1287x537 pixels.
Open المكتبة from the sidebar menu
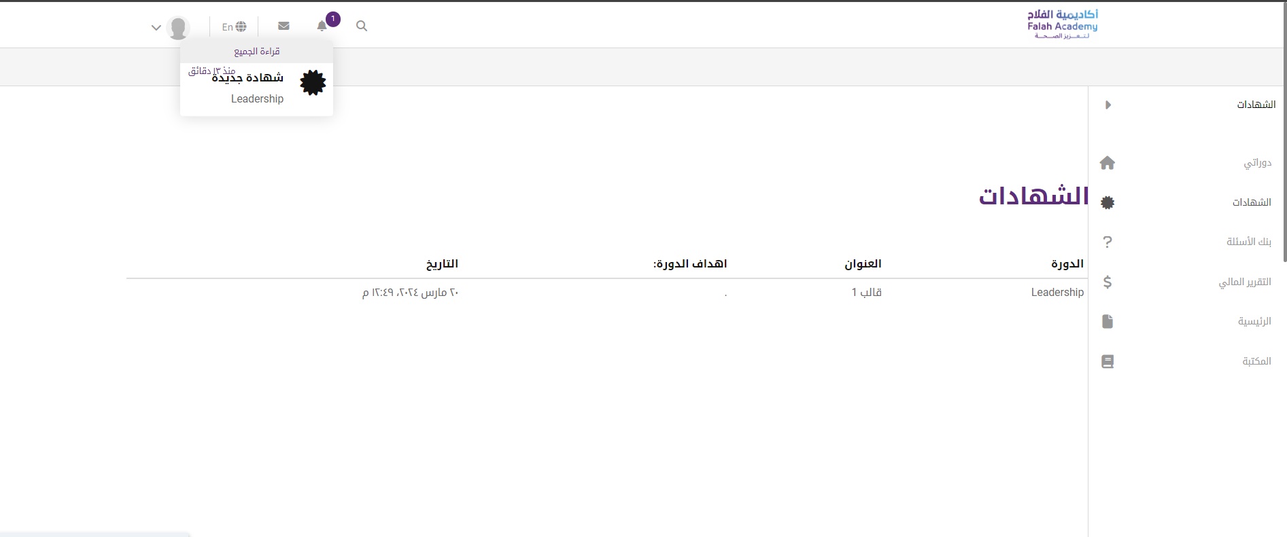coord(1256,361)
